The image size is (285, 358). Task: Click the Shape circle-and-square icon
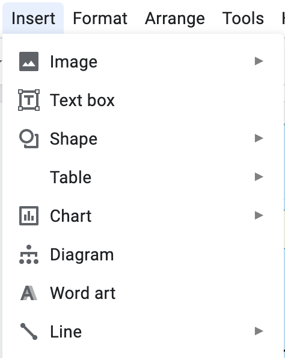click(x=29, y=139)
